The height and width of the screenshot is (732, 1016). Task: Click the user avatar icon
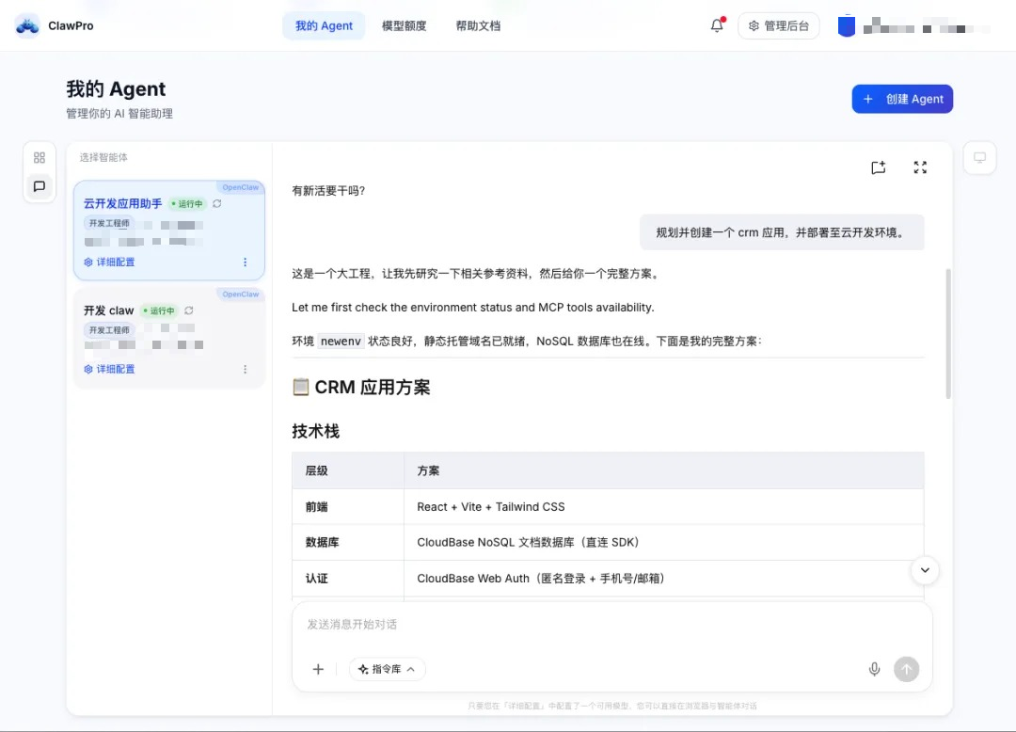click(847, 26)
